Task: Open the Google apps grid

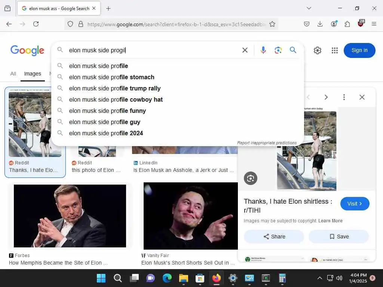Action: [x=335, y=50]
